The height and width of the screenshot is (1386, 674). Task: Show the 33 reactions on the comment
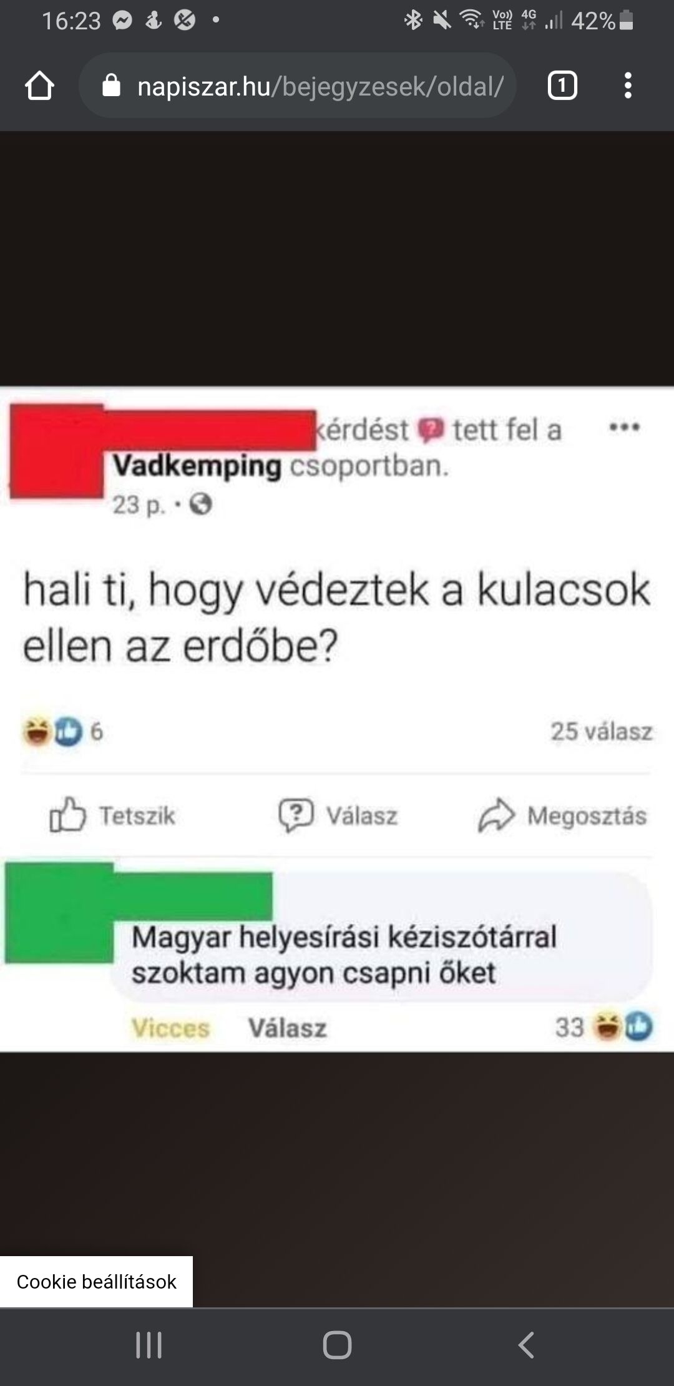603,1027
